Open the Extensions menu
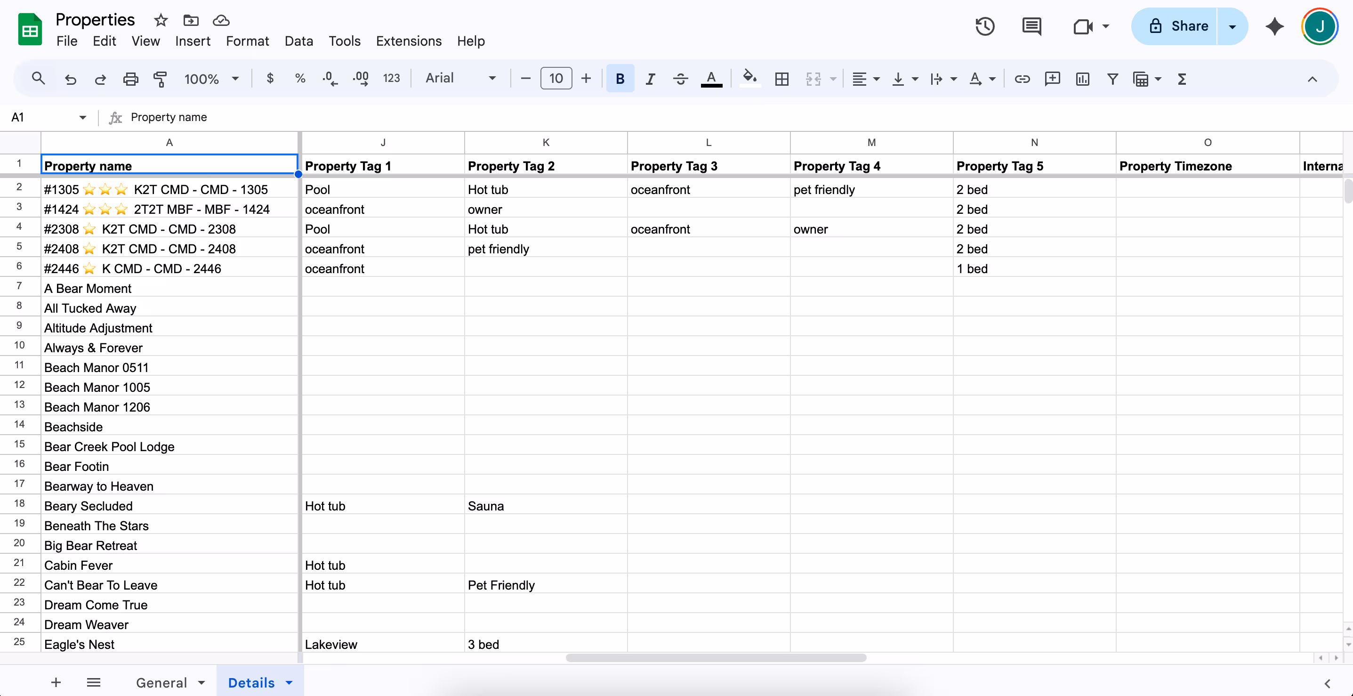The height and width of the screenshot is (696, 1353). (409, 41)
